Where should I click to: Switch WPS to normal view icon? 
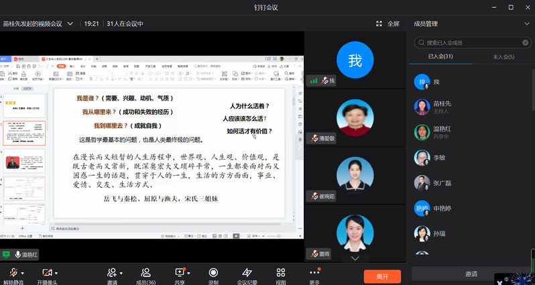coord(215,236)
